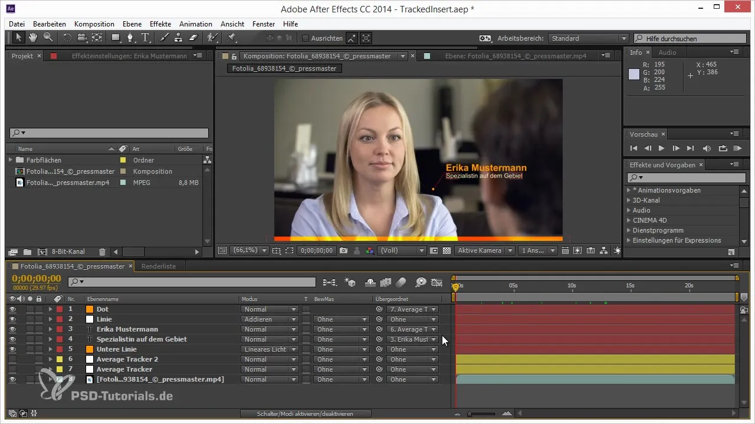Select the Selection (arrow) tool
The width and height of the screenshot is (755, 424).
click(x=19, y=38)
